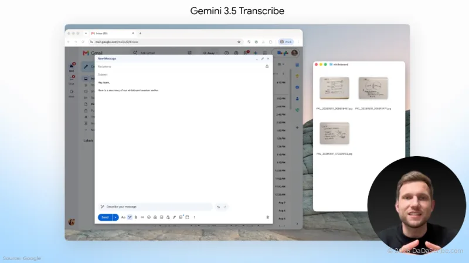This screenshot has height=263, width=469.
Task: Open Chat in the Gmail left rail
Action: [x=72, y=80]
